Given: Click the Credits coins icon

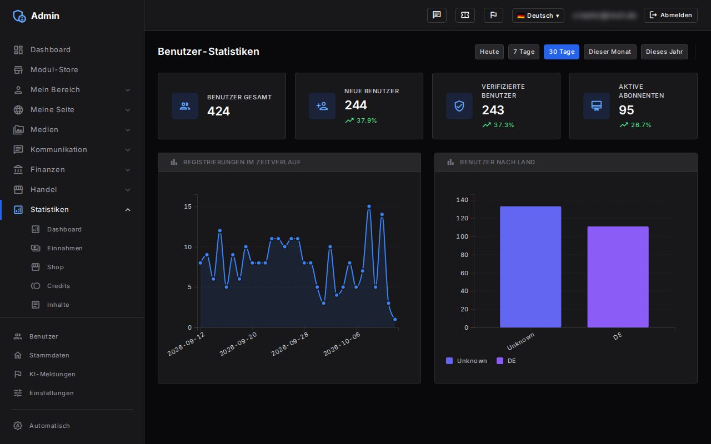Looking at the screenshot, I should tap(36, 286).
